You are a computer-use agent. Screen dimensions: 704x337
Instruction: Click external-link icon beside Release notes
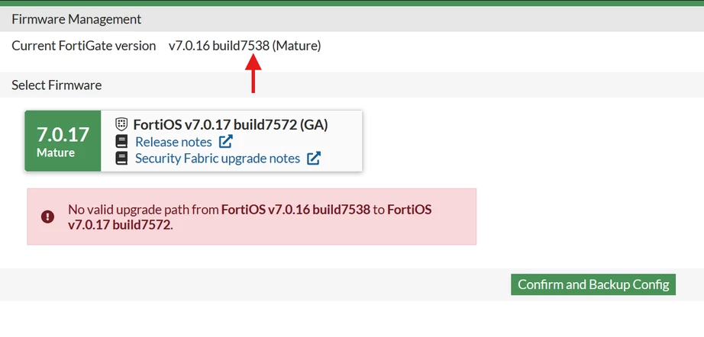coord(225,142)
